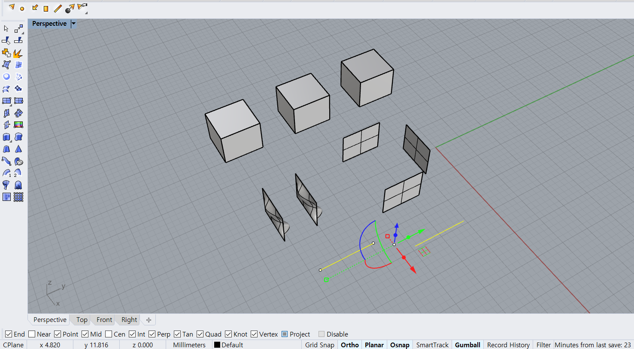Open the Filter pane in the status bar
This screenshot has width=634, height=349.
[x=543, y=345]
